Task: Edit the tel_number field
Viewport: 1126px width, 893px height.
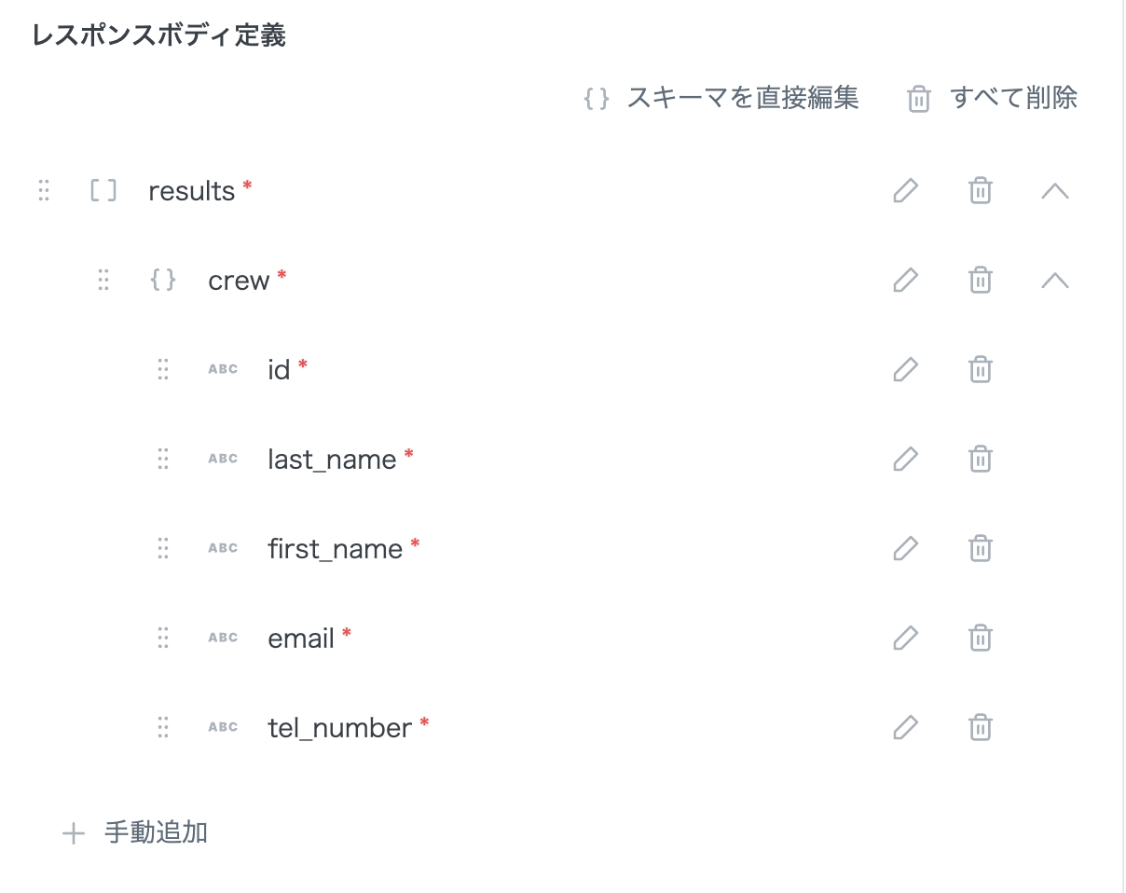Action: pyautogui.click(x=905, y=728)
